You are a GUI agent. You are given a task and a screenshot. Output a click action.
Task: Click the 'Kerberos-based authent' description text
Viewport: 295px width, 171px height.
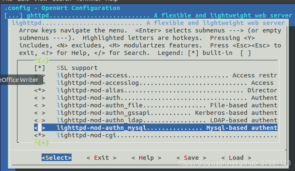[236, 113]
